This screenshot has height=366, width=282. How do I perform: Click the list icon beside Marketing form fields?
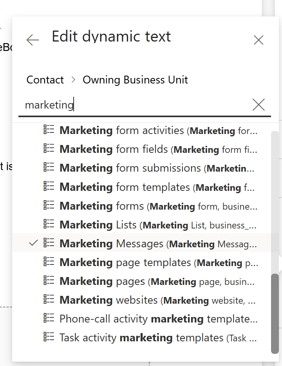click(x=49, y=149)
